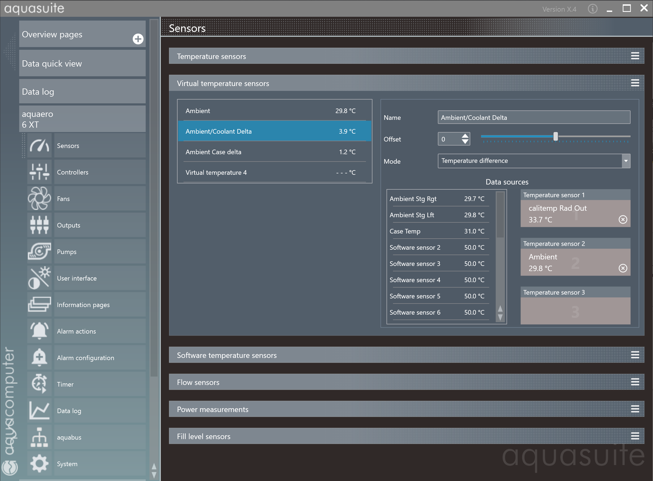The height and width of the screenshot is (481, 653).
Task: Remove calitemp Rad Out from sensor 1
Action: [x=622, y=219]
